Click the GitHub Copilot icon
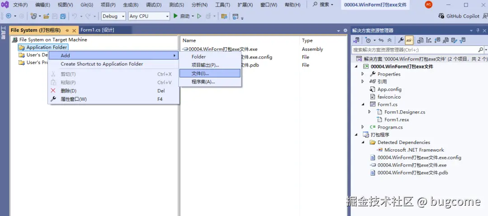 pos(441,16)
